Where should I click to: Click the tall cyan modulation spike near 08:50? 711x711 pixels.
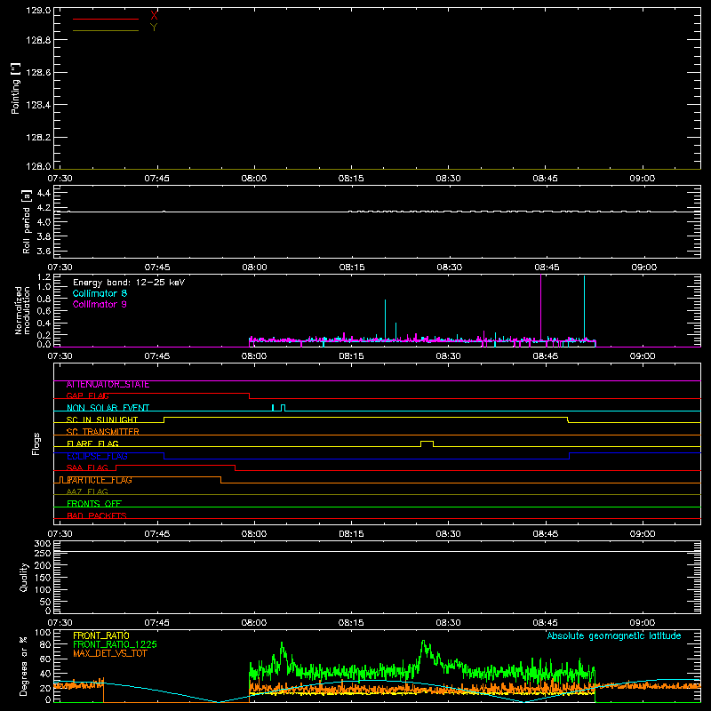(x=584, y=308)
